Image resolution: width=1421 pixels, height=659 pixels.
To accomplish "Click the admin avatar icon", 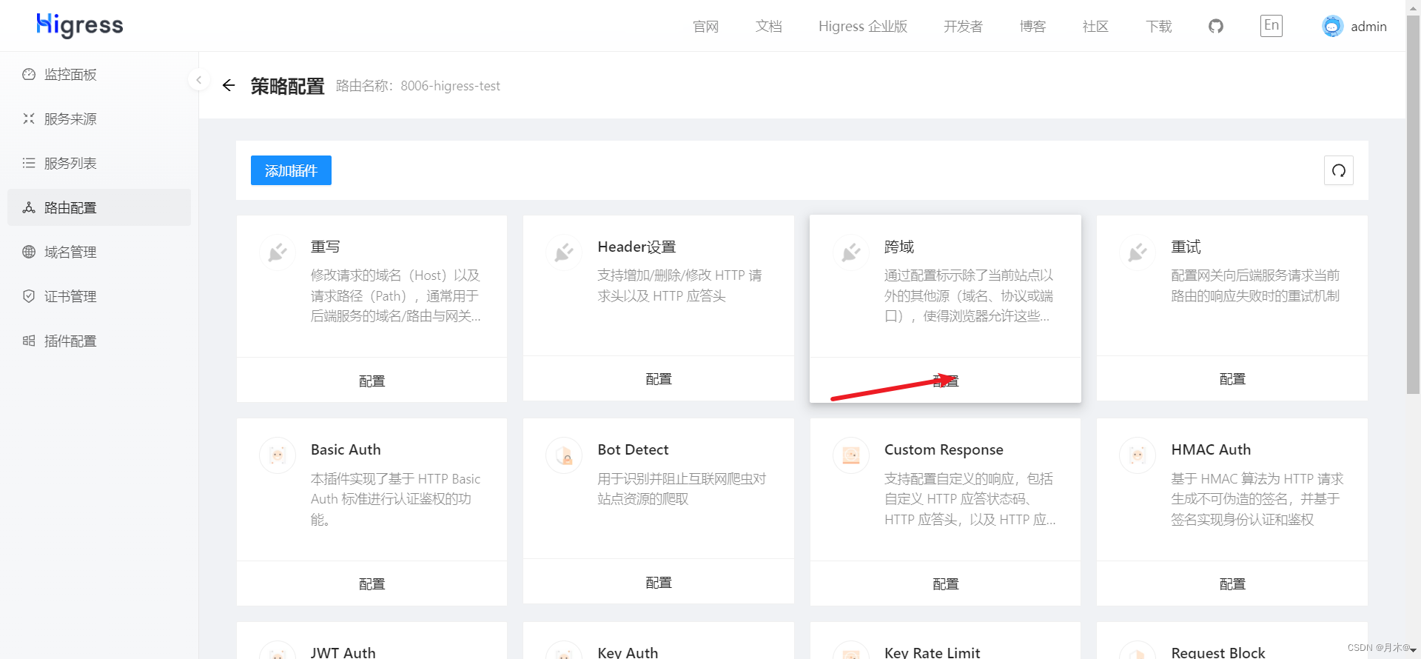I will (1332, 26).
